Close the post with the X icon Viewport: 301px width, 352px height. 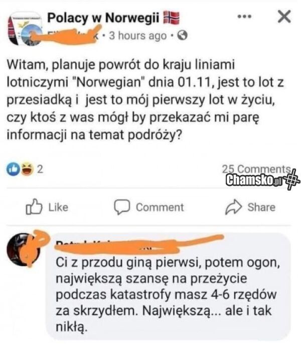284,17
